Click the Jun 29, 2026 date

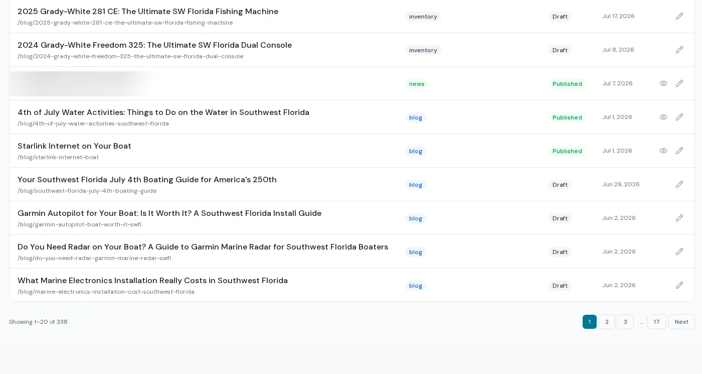pos(621,184)
